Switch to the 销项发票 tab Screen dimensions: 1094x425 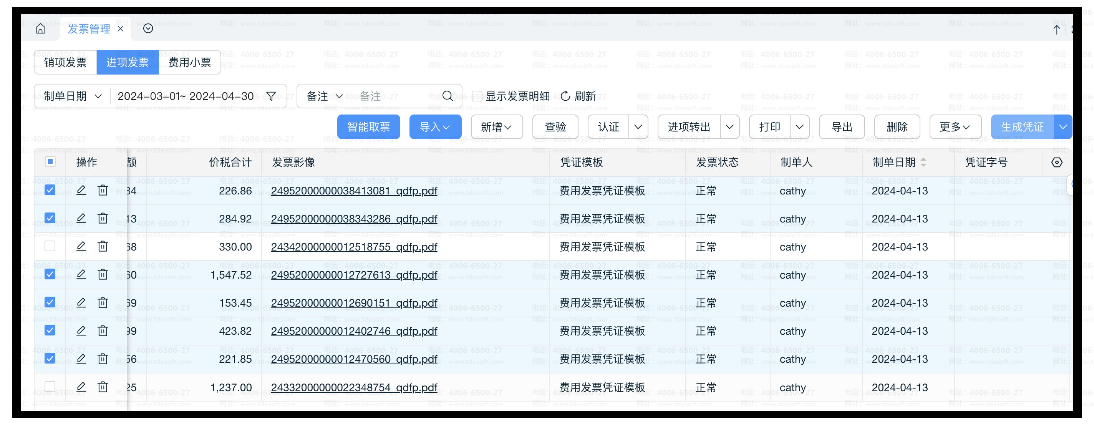pos(65,63)
